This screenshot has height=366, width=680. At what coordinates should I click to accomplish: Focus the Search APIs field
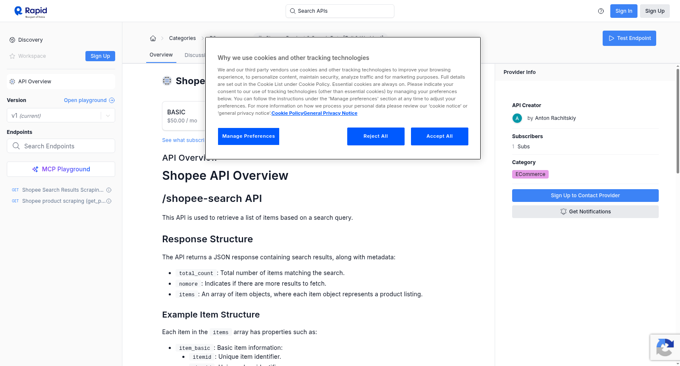(340, 11)
